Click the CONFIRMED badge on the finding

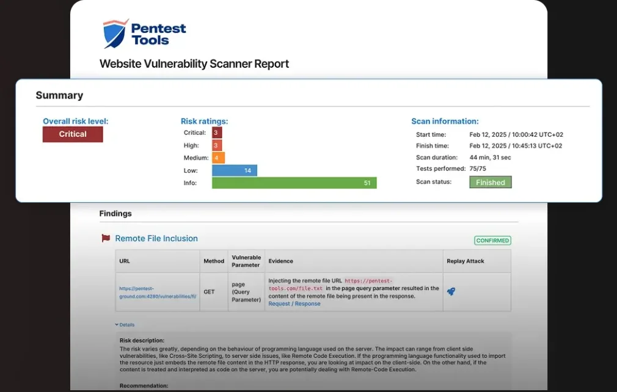[492, 240]
